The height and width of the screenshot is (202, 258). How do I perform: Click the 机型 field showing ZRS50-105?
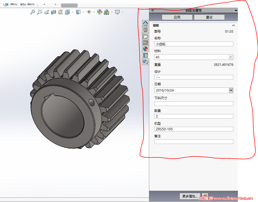point(194,129)
